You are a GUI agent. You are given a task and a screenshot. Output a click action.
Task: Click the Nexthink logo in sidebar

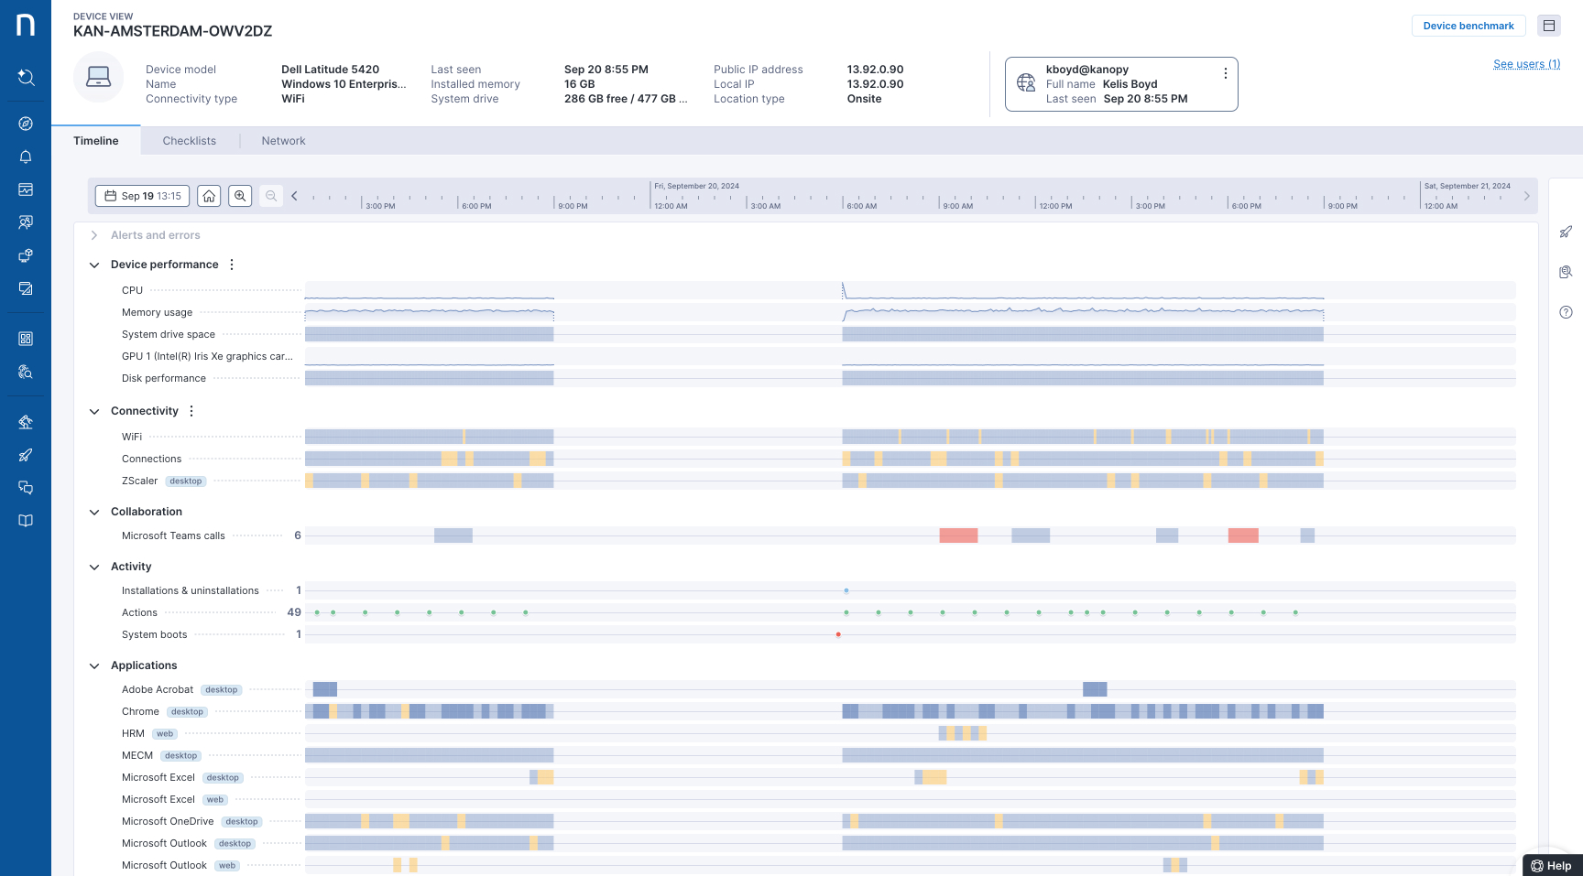coord(26,25)
